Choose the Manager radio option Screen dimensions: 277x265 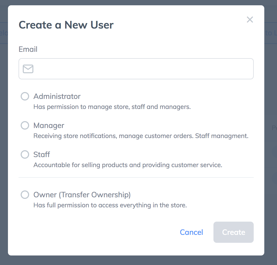(25, 125)
